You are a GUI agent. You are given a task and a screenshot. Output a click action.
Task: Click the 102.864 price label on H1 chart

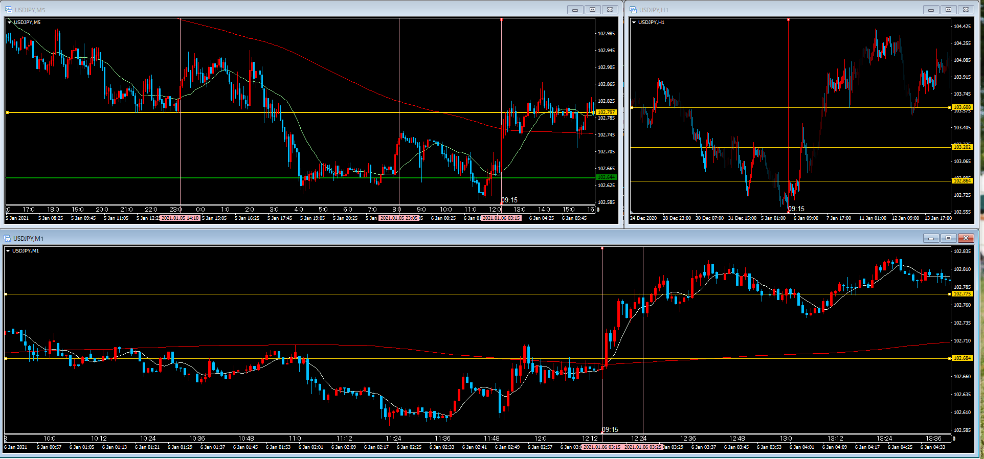(961, 181)
